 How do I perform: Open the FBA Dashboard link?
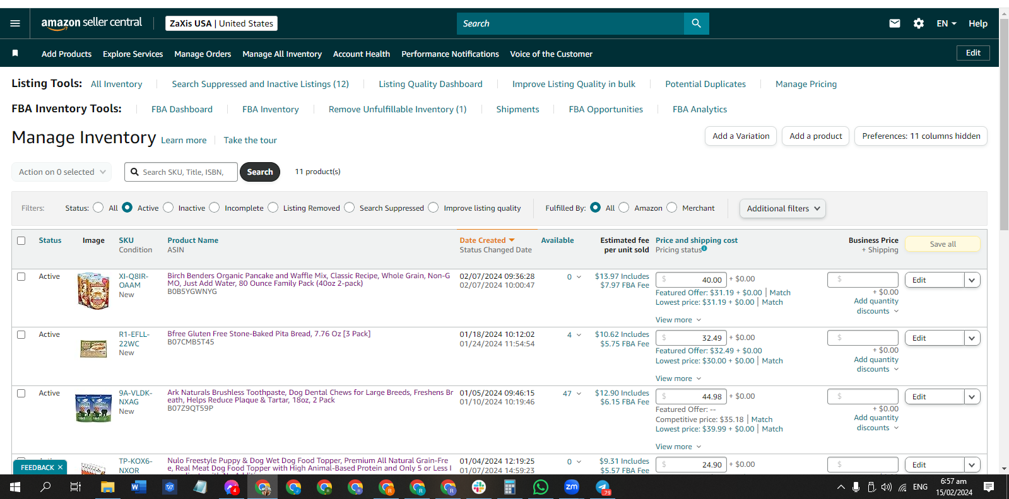coord(182,109)
